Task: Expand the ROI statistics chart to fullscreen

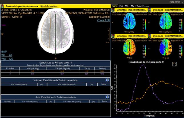Action: coord(174,64)
